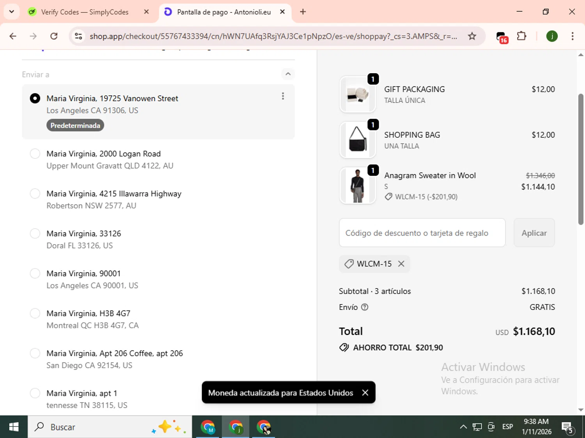Switch to Pantalla de pago - Antonioli.eu tab

[x=225, y=12]
